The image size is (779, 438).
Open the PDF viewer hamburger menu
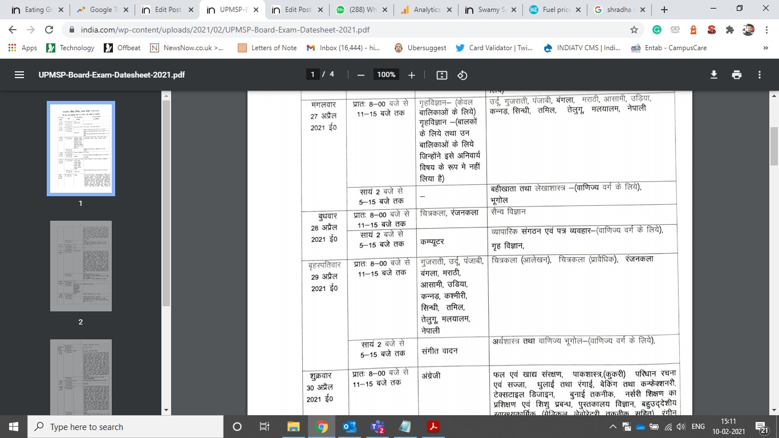pos(19,75)
